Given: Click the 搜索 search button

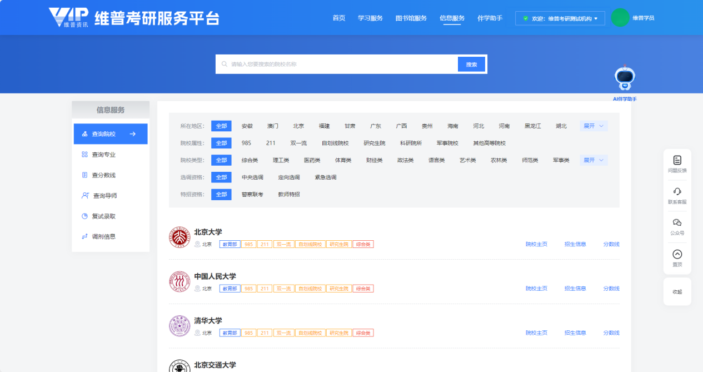Looking at the screenshot, I should [x=471, y=65].
